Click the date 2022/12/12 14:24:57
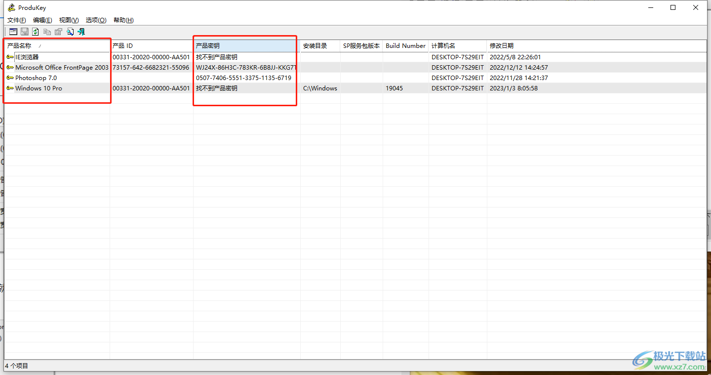711x375 pixels. (x=518, y=67)
